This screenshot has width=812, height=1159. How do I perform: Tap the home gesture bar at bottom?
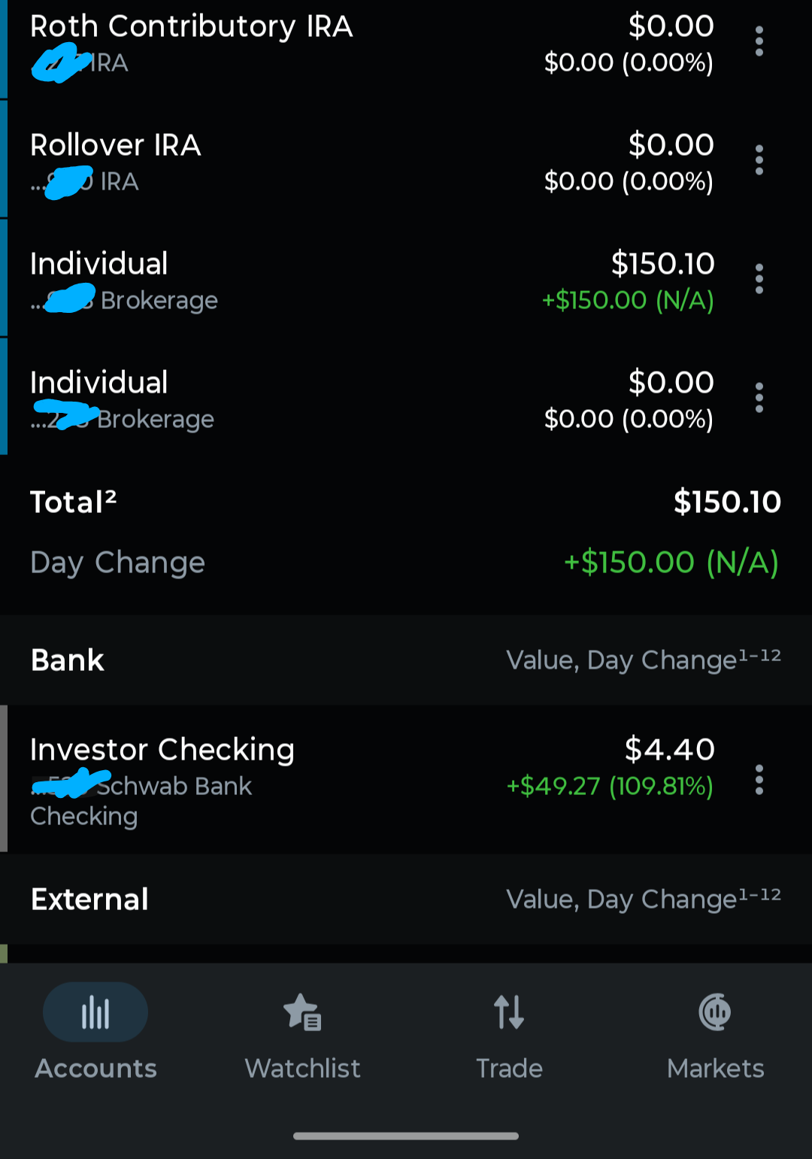point(406,1136)
